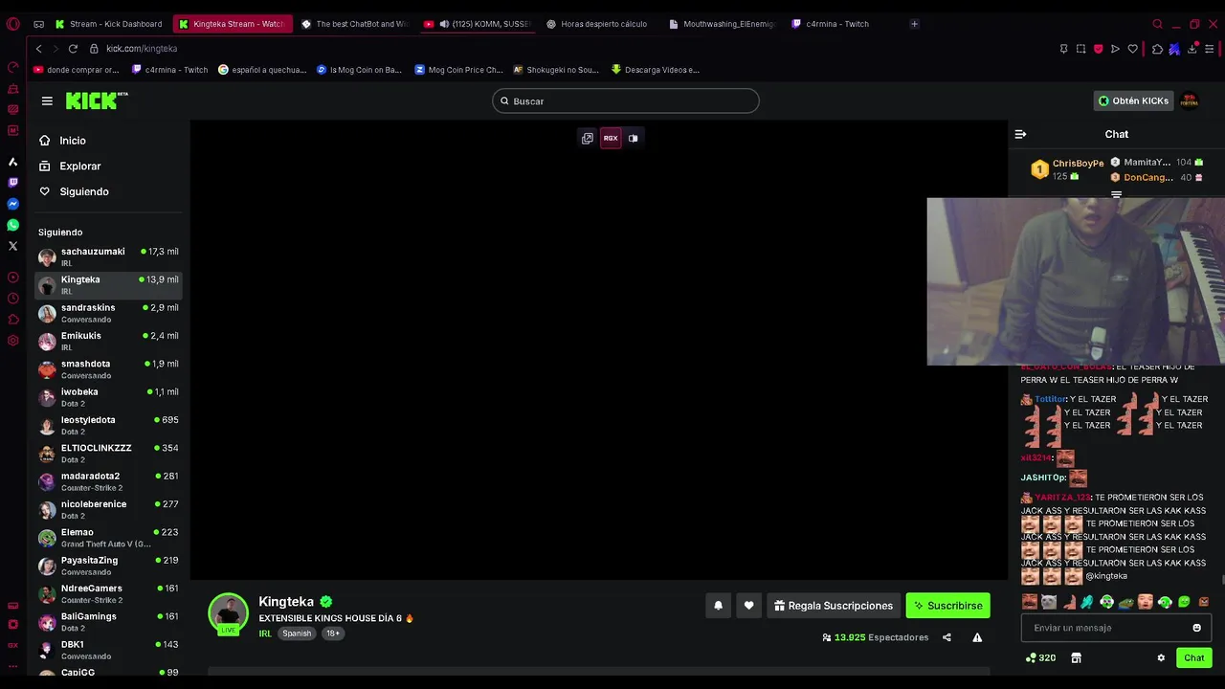Viewport: 1225px width, 689px height.
Task: Open Siguiendo in sidebar
Action: [83, 191]
